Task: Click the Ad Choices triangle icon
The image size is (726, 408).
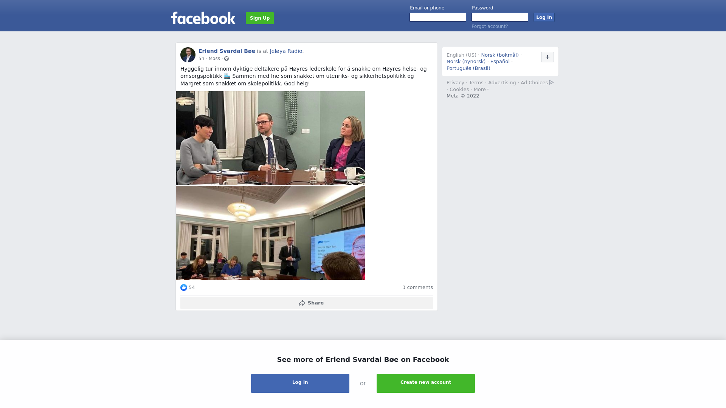Action: coord(551,82)
